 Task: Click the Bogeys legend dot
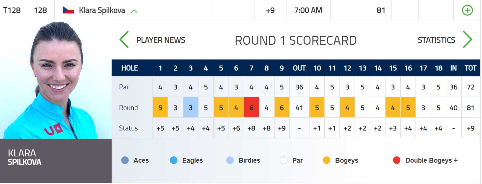[327, 160]
